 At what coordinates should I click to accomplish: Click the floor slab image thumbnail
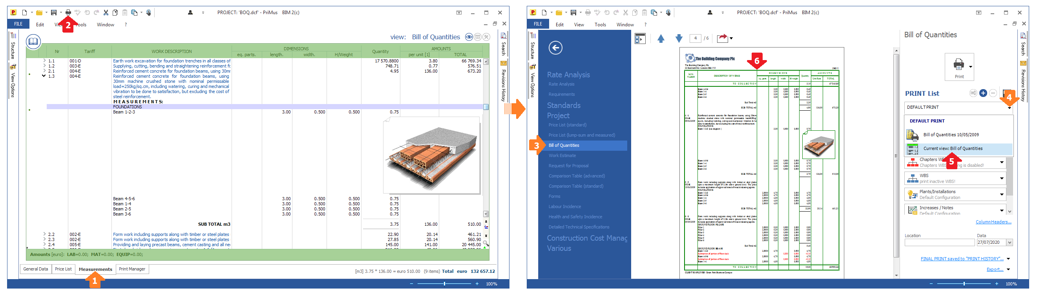(432, 156)
